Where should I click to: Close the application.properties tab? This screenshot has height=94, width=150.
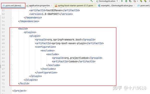[x=52, y=5]
